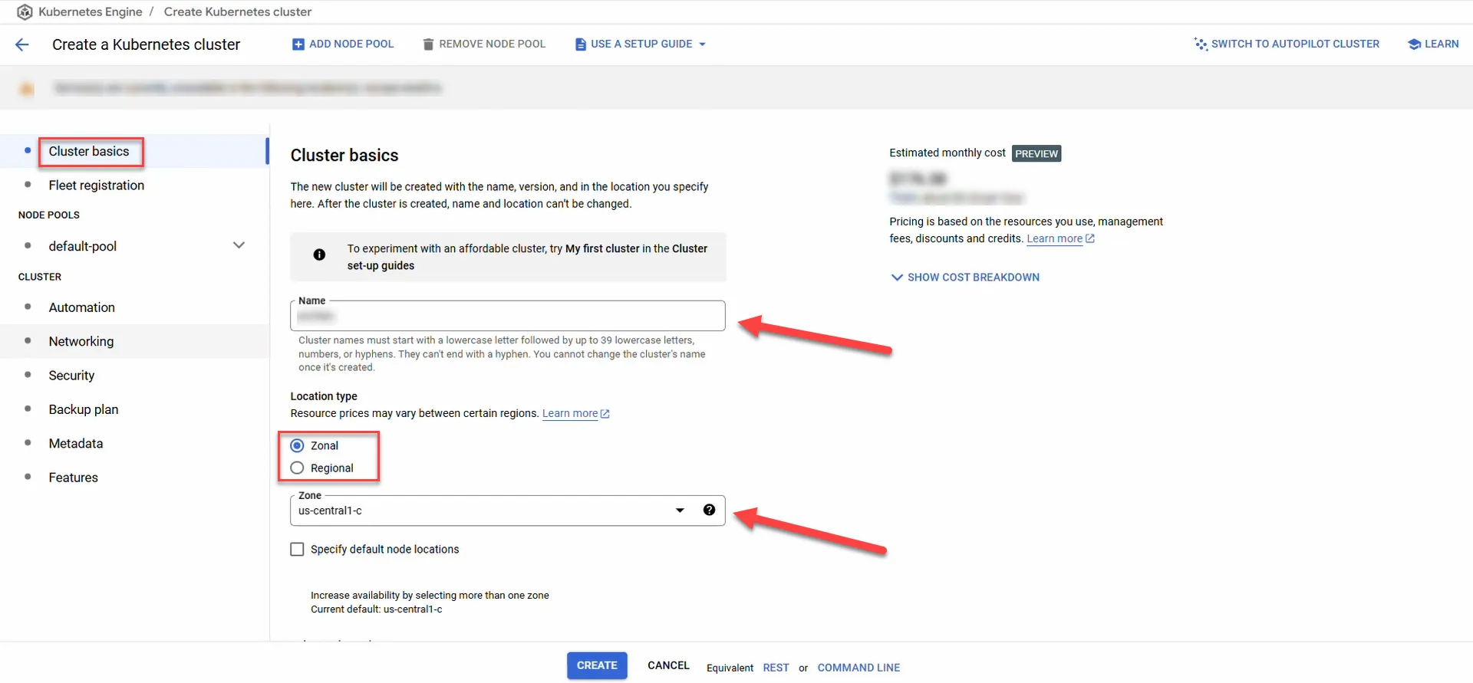This screenshot has width=1473, height=683.
Task: Open Cluster basics in the sidebar
Action: coord(89,151)
